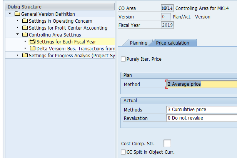The height and width of the screenshot is (158, 237).
Task: Collapse the Controlling Area Settings node
Action: (x=17, y=35)
